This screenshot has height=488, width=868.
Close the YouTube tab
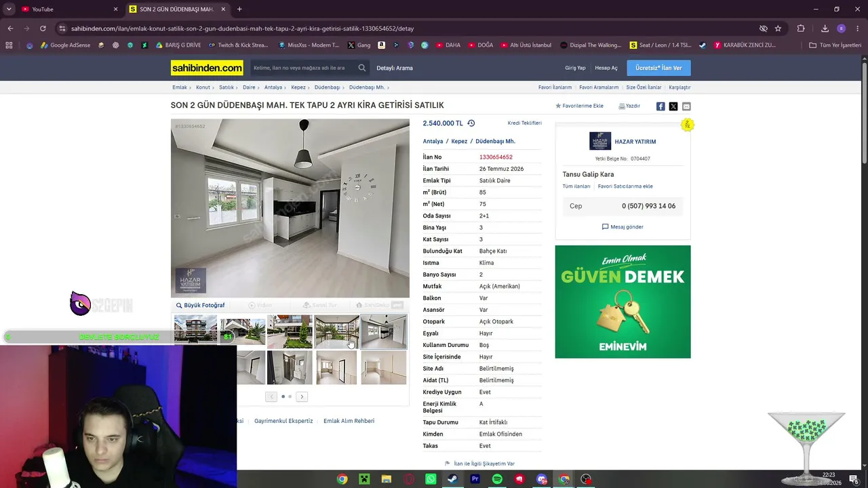(115, 9)
